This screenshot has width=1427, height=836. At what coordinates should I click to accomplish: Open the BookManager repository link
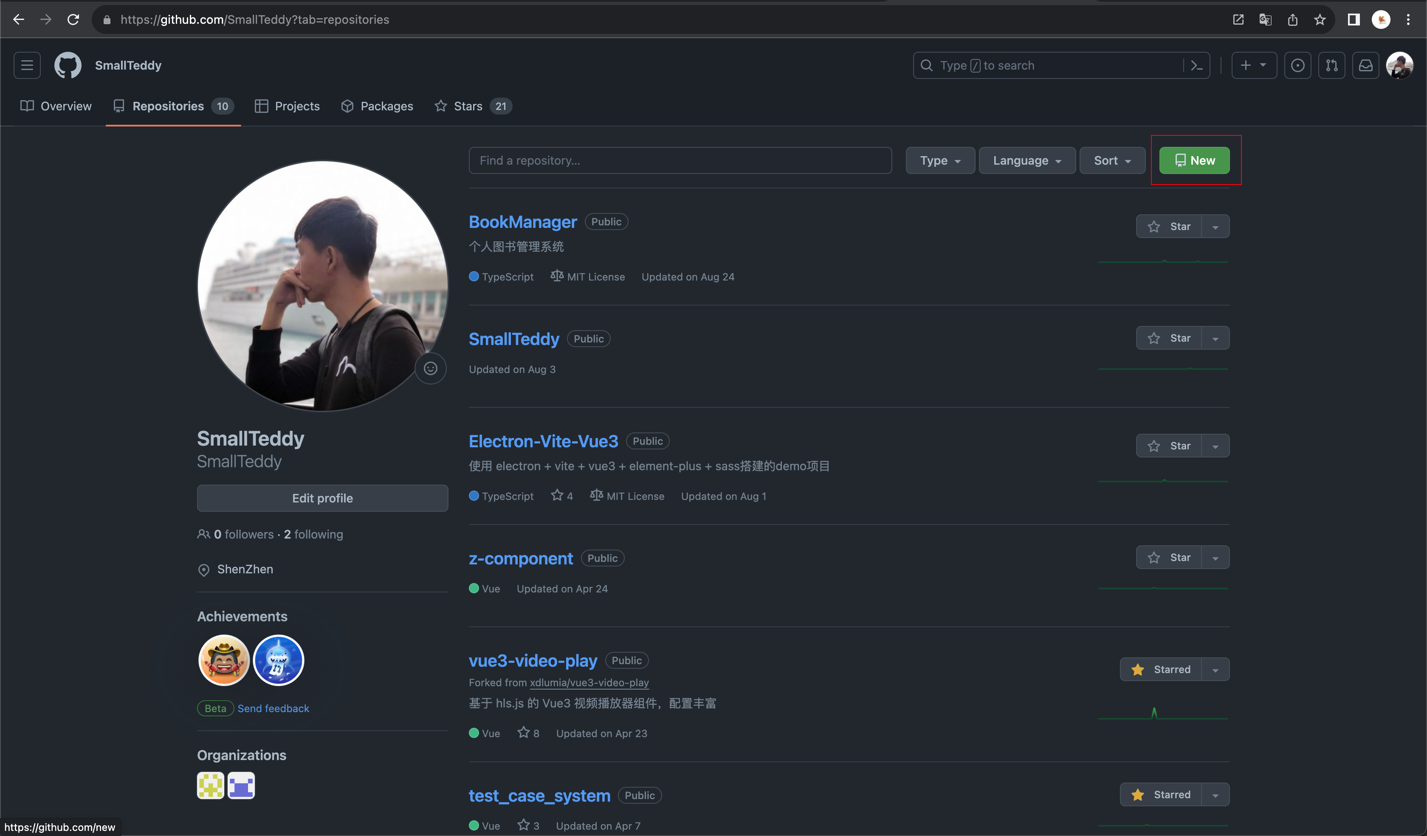[x=522, y=221]
